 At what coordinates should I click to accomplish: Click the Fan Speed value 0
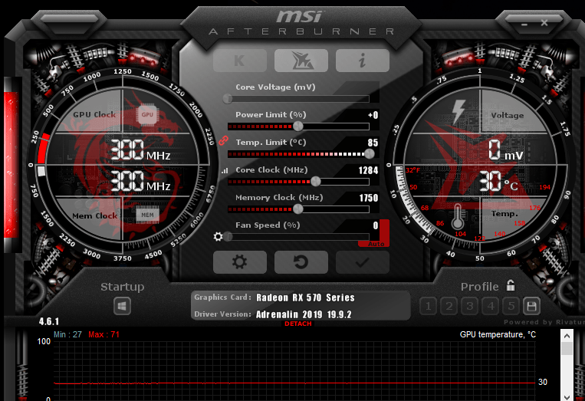pos(376,225)
